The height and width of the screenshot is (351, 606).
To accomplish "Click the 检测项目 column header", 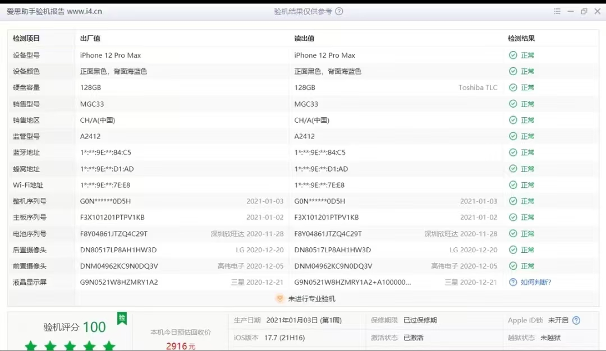I will click(x=26, y=39).
